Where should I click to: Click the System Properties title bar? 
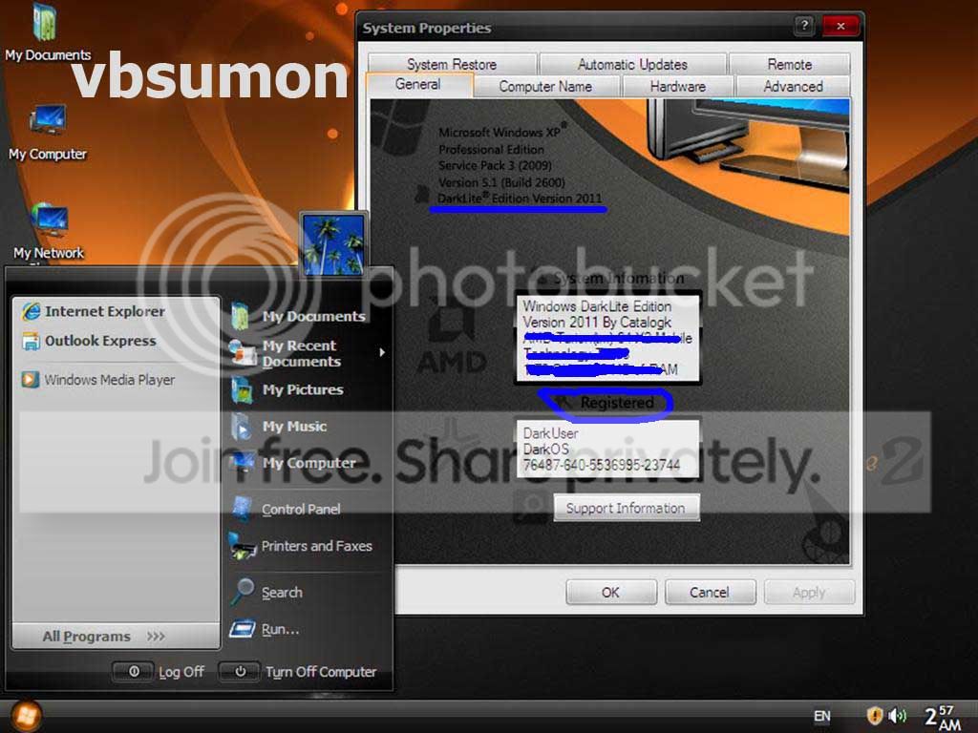coord(574,28)
